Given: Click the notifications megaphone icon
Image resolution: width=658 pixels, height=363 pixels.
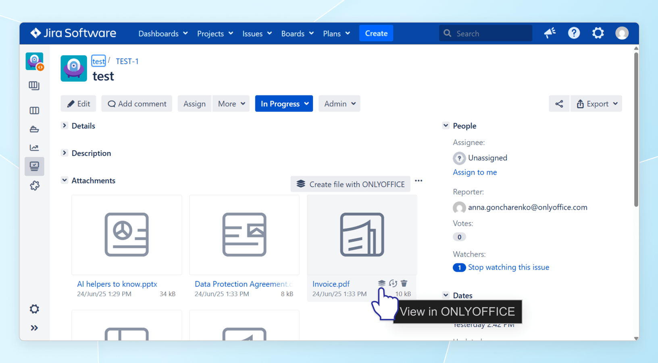Looking at the screenshot, I should 550,33.
